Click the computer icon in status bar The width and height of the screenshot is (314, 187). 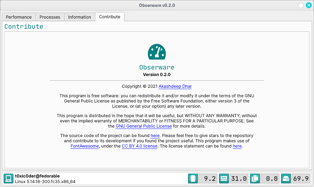[8, 179]
